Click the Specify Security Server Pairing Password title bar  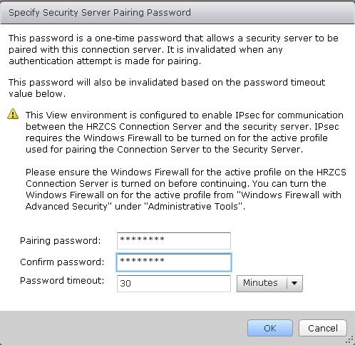[x=177, y=13]
